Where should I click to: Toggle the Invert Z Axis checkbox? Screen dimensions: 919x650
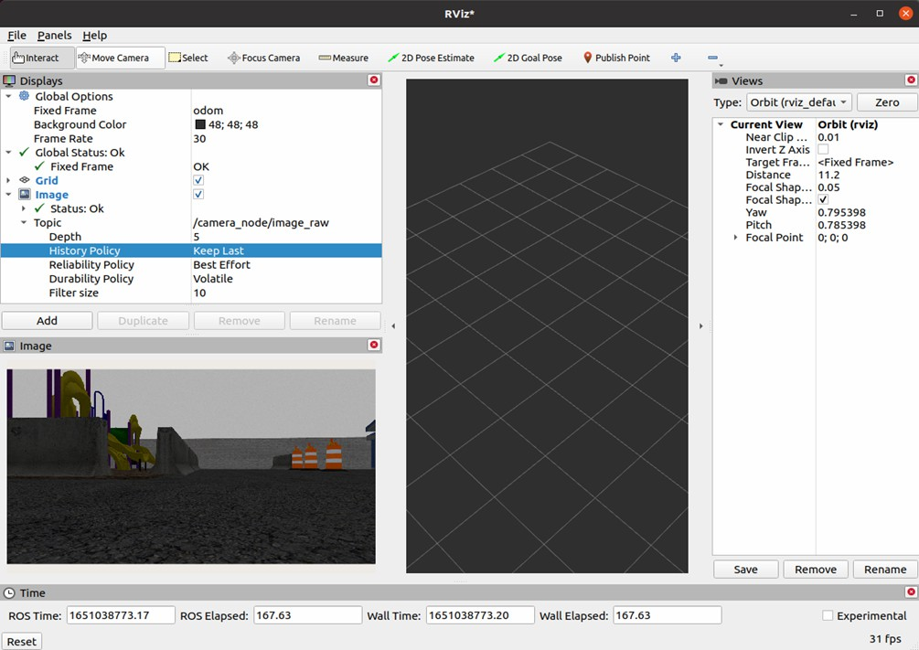click(x=823, y=149)
